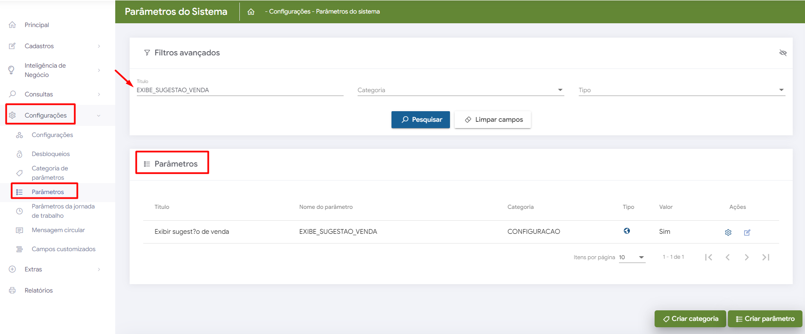Open the Tipo filter dropdown
This screenshot has width=805, height=334.
tap(681, 90)
